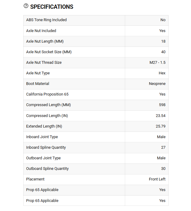Click the Inboard Joint Type value Male
The image size is (191, 211).
[x=161, y=137]
